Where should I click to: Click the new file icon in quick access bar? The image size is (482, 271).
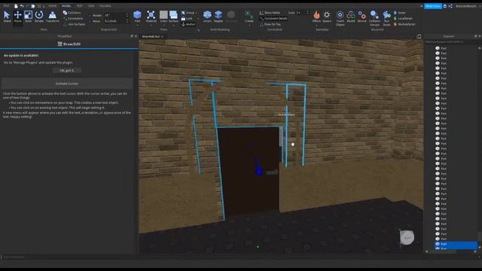click(16, 6)
